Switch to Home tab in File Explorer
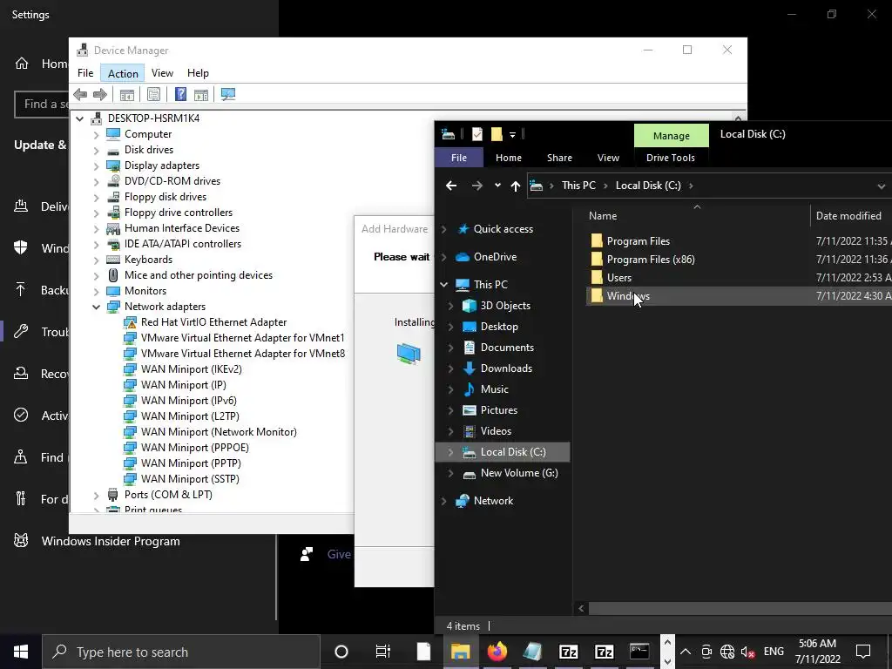Viewport: 892px width, 669px height. coord(509,158)
